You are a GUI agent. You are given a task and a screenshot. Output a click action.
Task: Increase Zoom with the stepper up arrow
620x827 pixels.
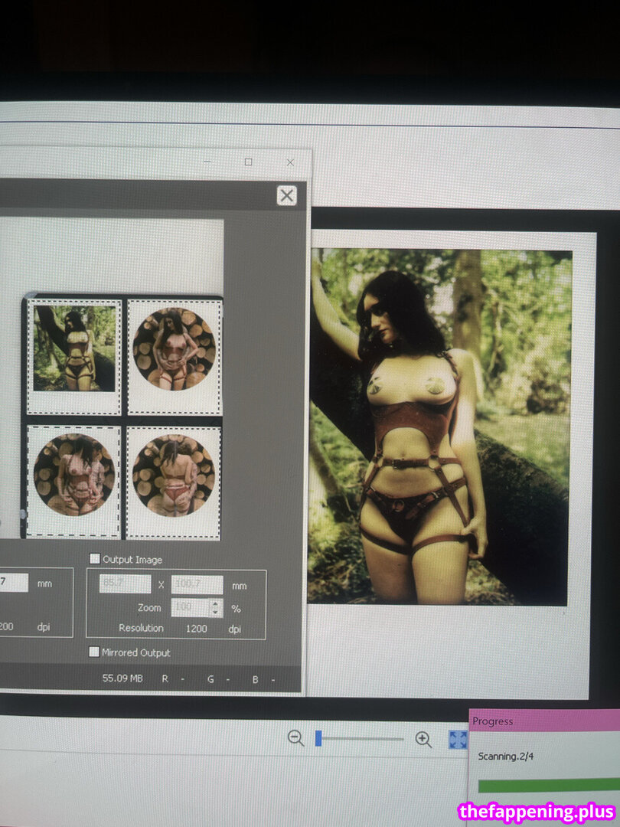point(215,603)
